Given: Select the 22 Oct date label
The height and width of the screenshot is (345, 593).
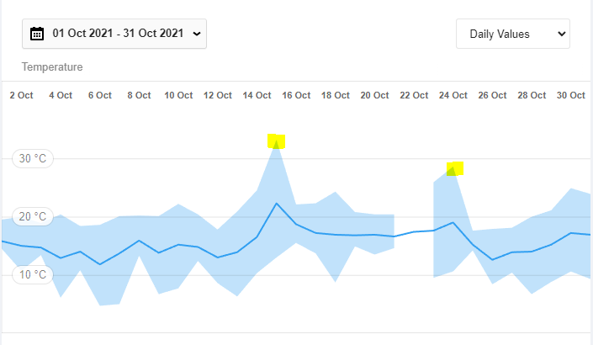Looking at the screenshot, I should pyautogui.click(x=415, y=96).
